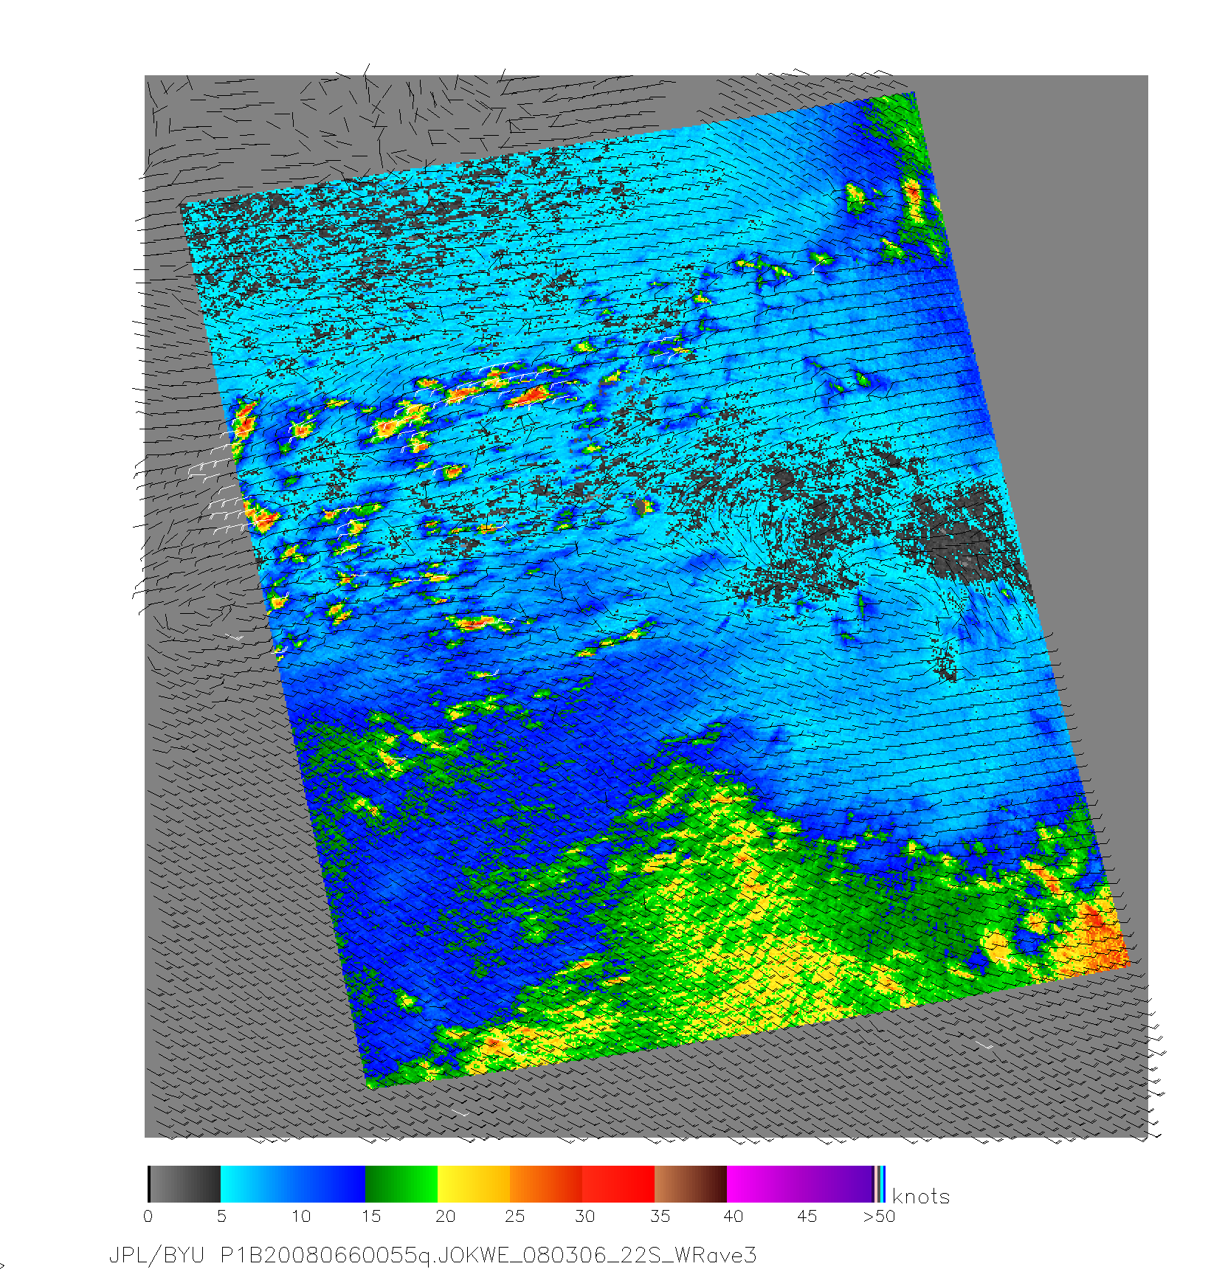
Task: Click the '25' scale tick label
Action: point(514,1216)
